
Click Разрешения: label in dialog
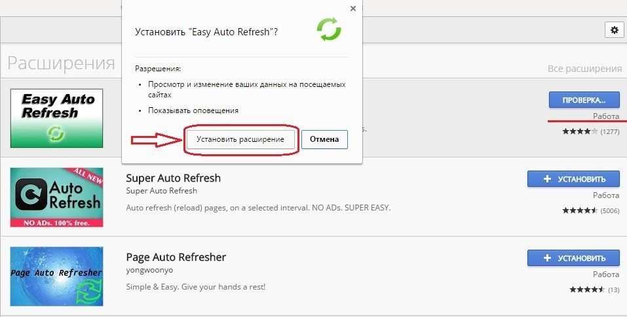click(x=158, y=69)
